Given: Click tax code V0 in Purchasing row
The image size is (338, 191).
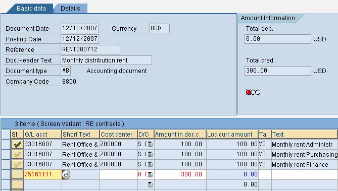Looking at the screenshot, I should click(265, 154).
